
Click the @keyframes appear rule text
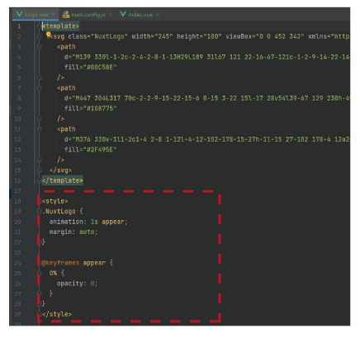[x=73, y=263]
